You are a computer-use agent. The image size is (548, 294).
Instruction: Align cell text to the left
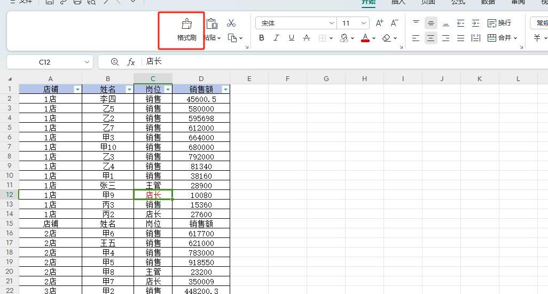(x=416, y=38)
